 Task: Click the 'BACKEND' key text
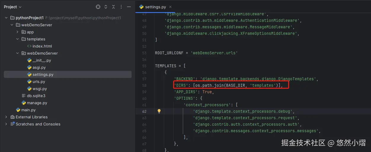point(185,79)
